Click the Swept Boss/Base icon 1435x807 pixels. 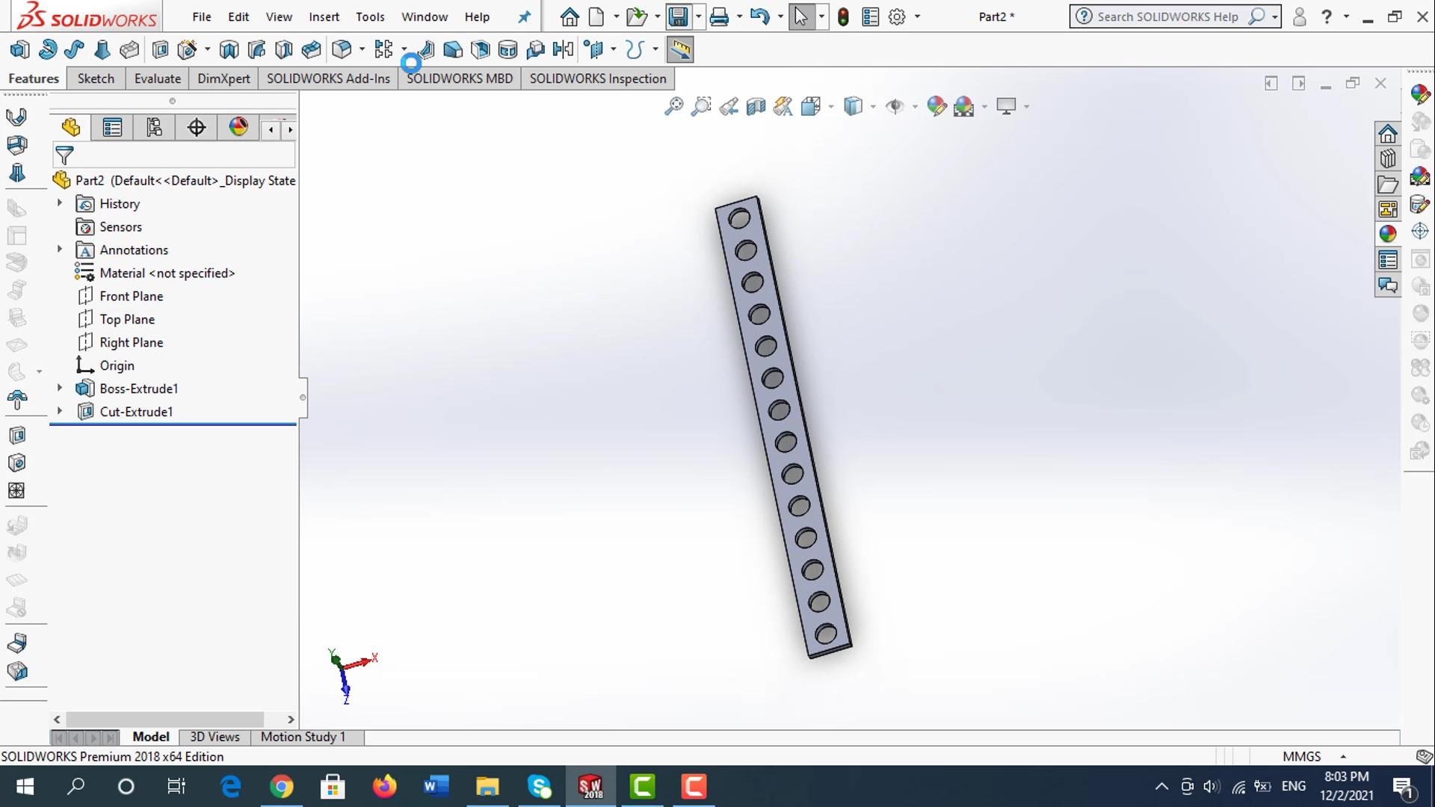point(74,50)
